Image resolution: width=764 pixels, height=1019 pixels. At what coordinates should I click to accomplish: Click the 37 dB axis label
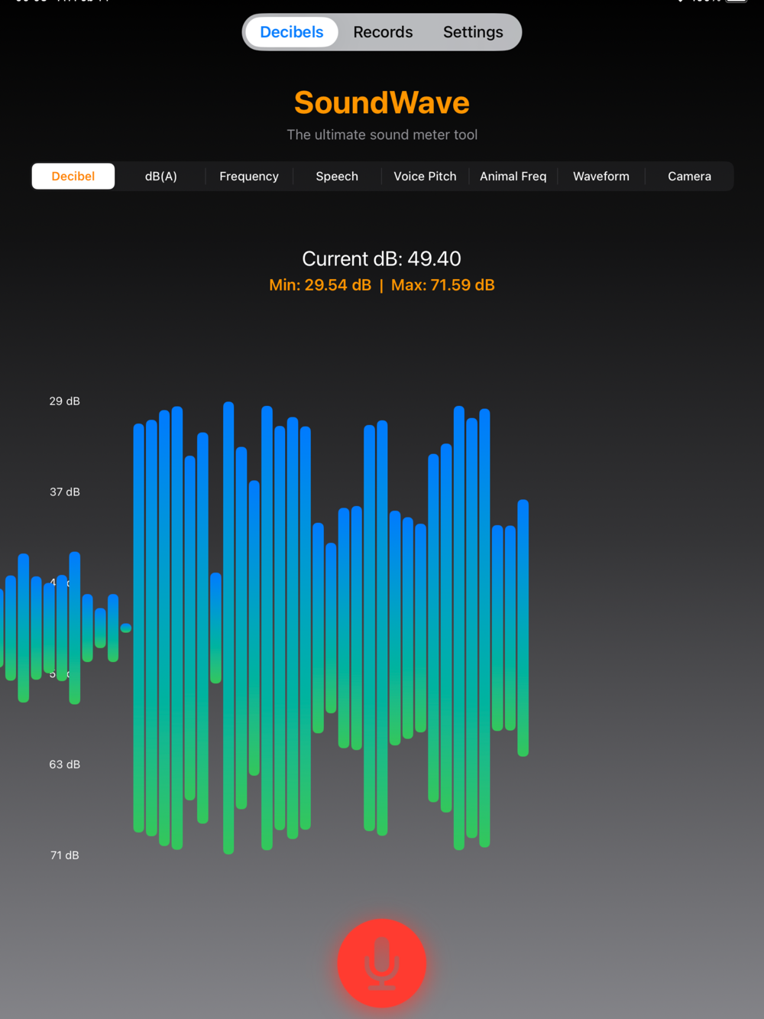(65, 492)
